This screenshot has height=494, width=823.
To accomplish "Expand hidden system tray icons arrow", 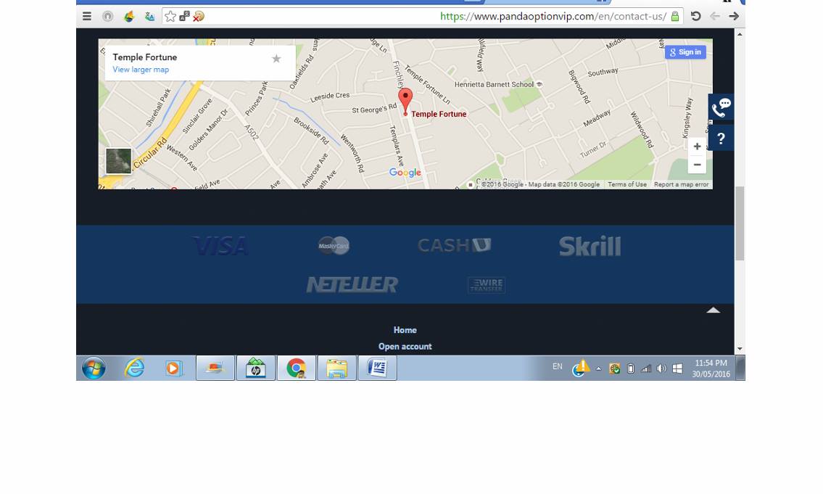I will [598, 369].
